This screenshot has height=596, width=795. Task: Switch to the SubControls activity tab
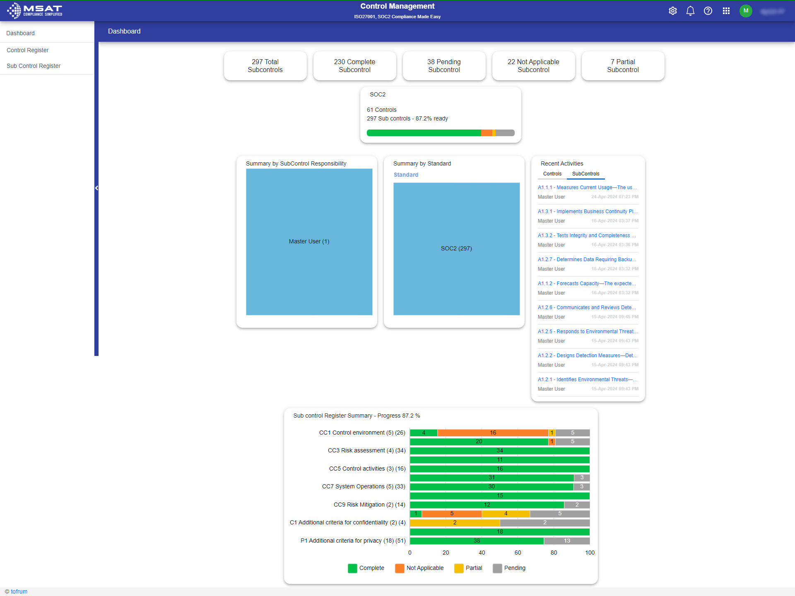point(585,174)
